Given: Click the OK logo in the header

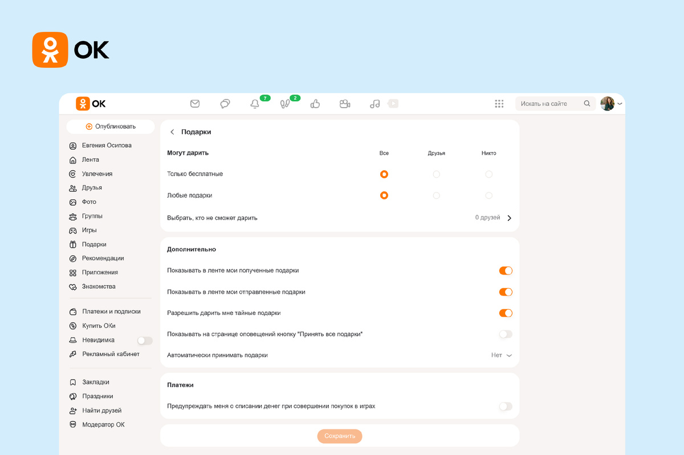Looking at the screenshot, I should [91, 104].
